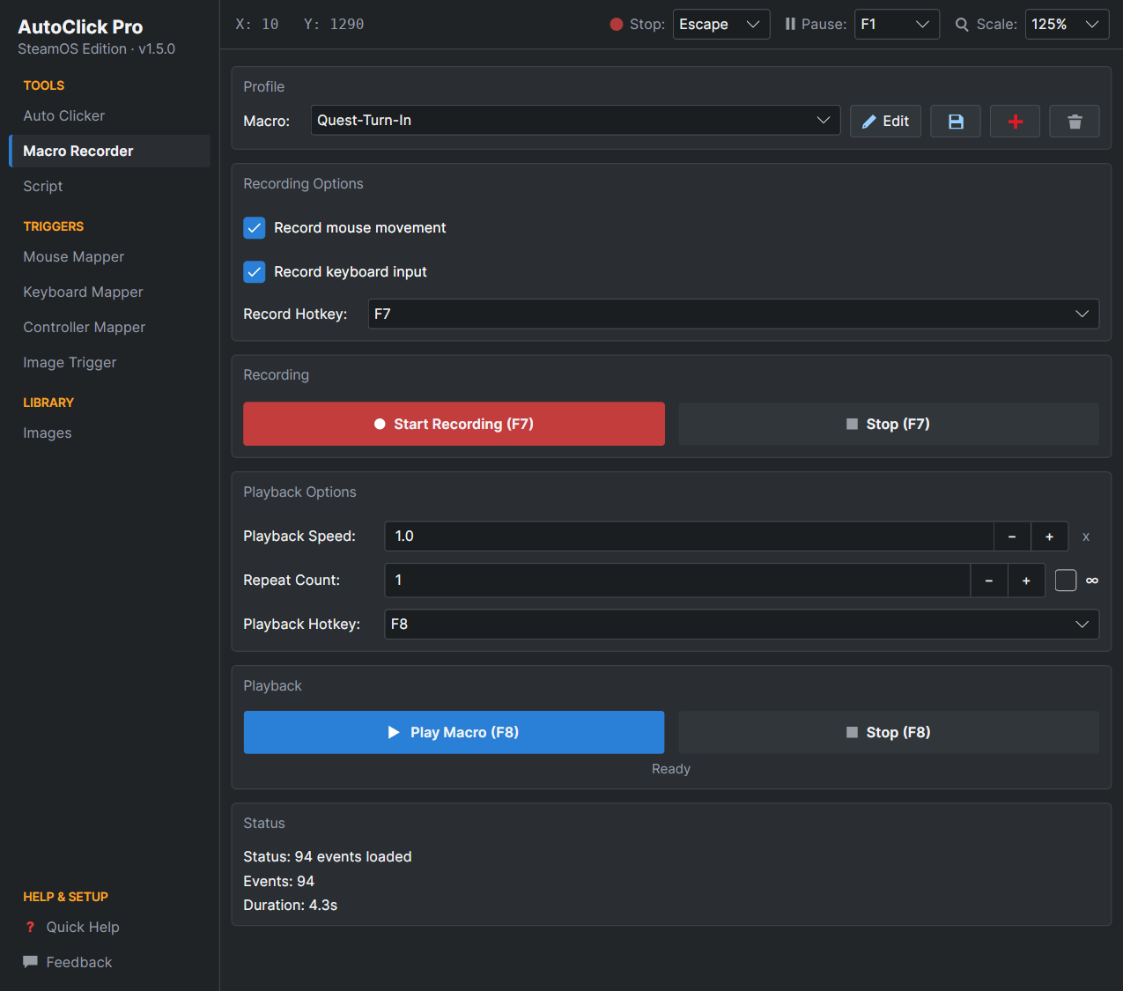Open the Pause hotkey dropdown F1
Image resolution: width=1123 pixels, height=991 pixels.
897,25
